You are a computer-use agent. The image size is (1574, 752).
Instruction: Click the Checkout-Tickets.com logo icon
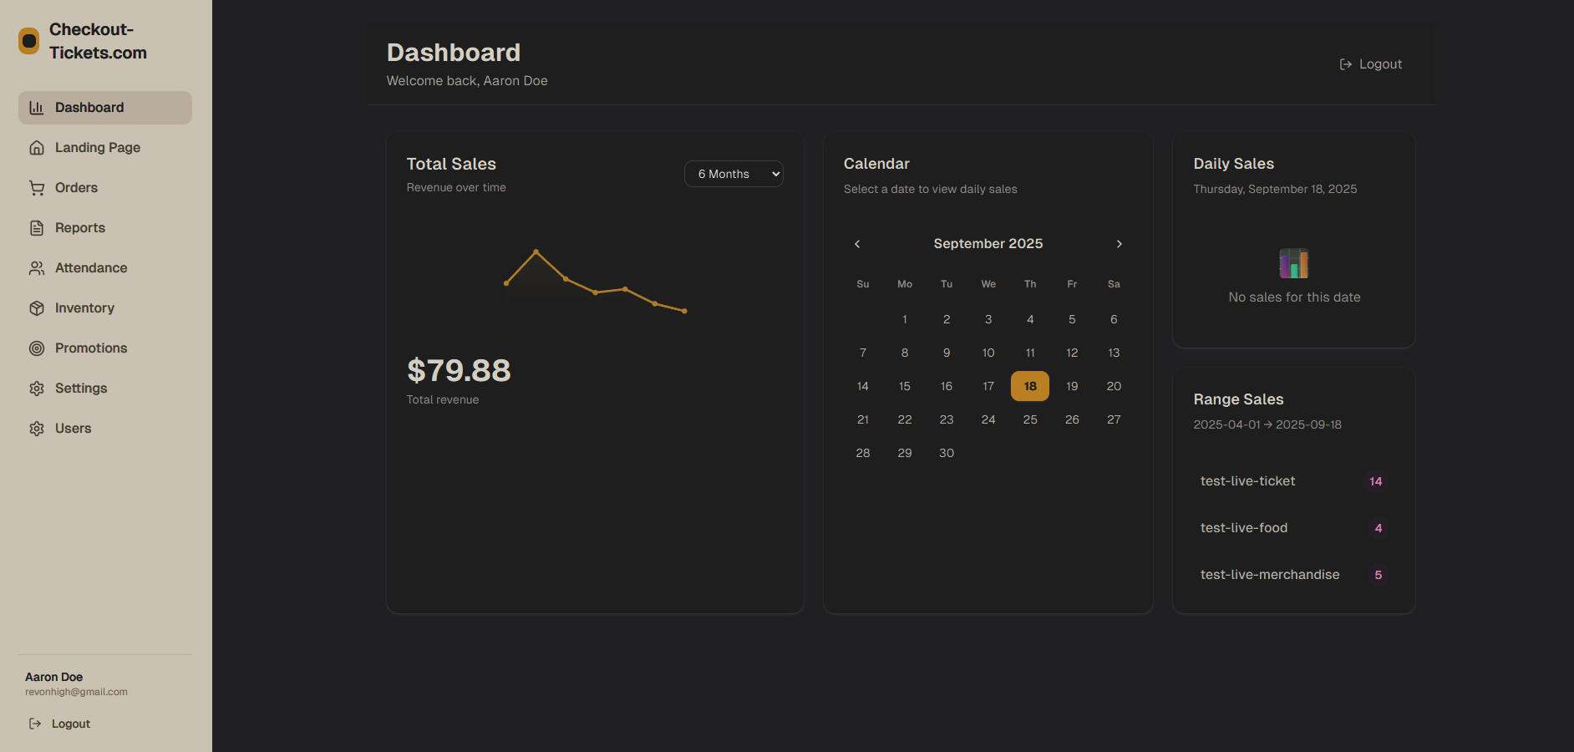pos(29,41)
